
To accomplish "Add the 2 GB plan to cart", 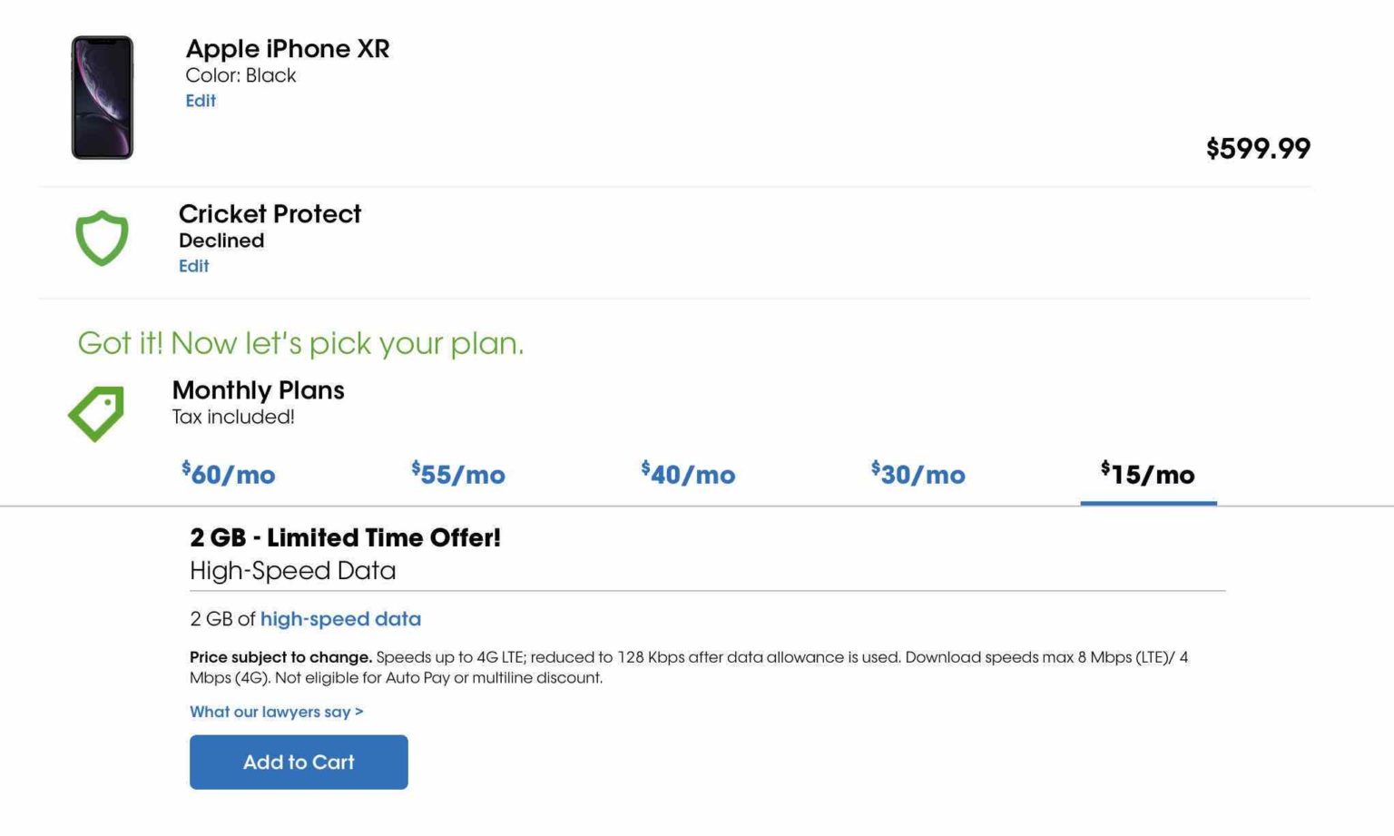I will pyautogui.click(x=298, y=762).
